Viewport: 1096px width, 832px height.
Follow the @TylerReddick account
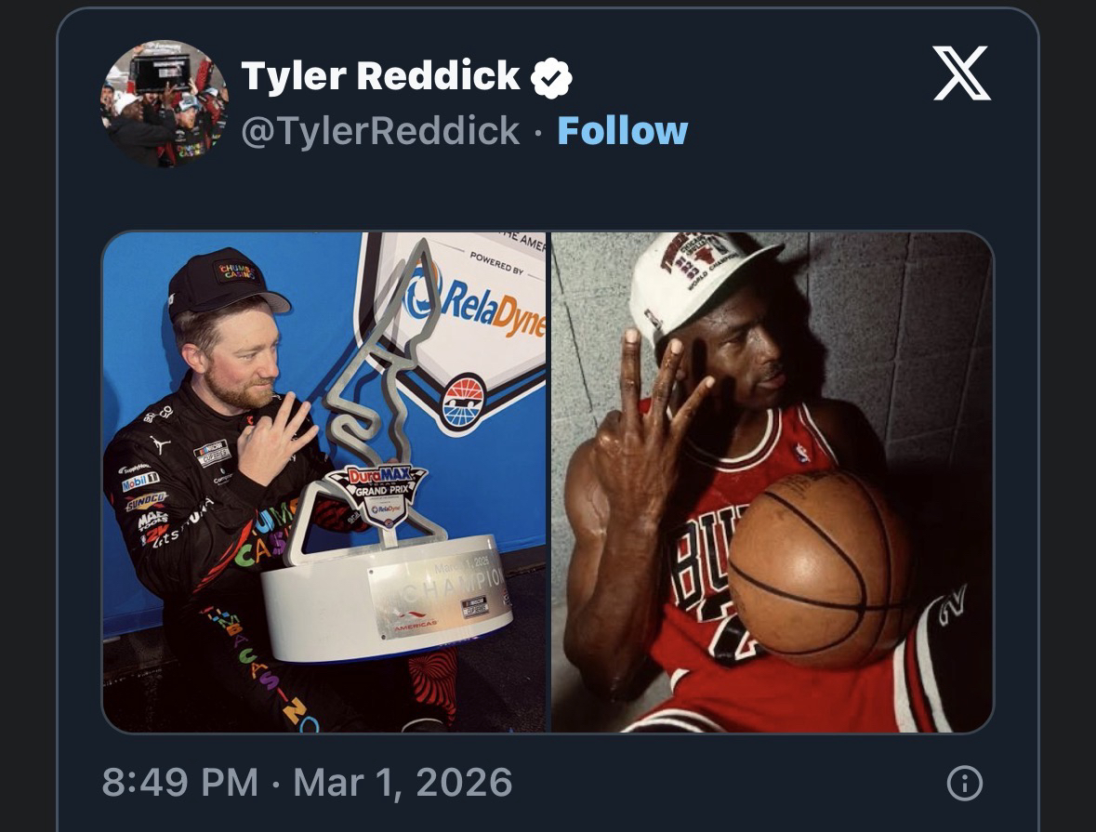tap(622, 131)
